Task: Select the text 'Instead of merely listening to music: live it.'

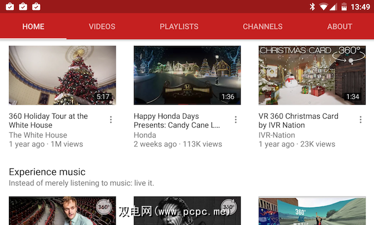Action: (x=81, y=183)
